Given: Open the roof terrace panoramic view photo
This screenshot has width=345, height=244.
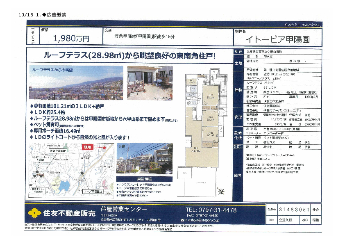Looking at the screenshot, I should [x=76, y=83].
